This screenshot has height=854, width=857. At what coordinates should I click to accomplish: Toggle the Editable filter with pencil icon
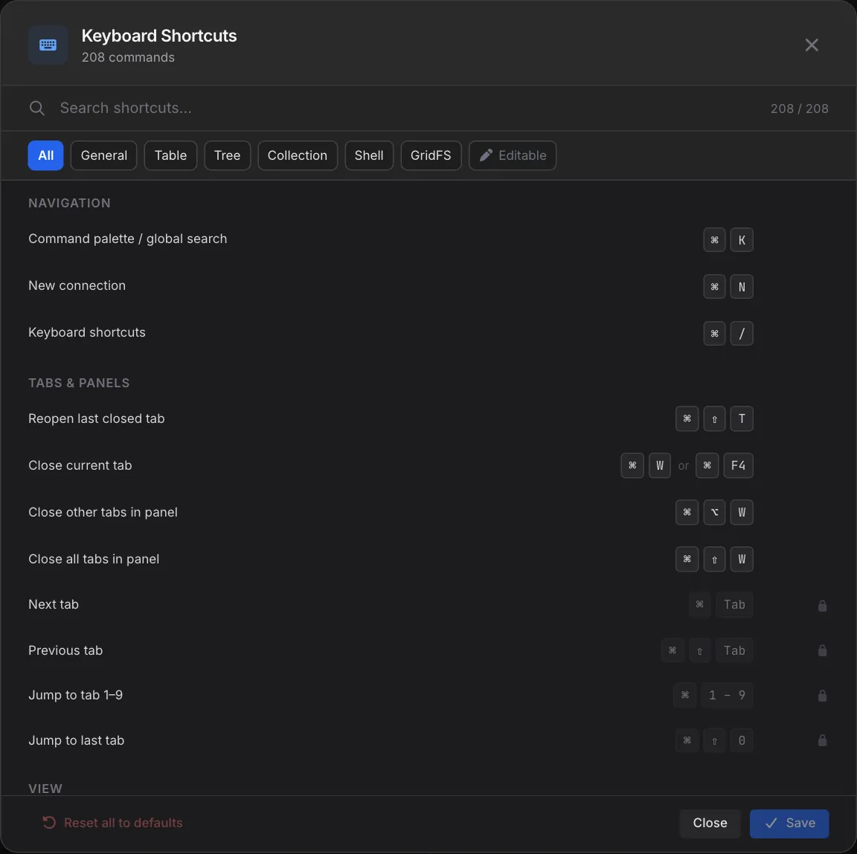513,155
